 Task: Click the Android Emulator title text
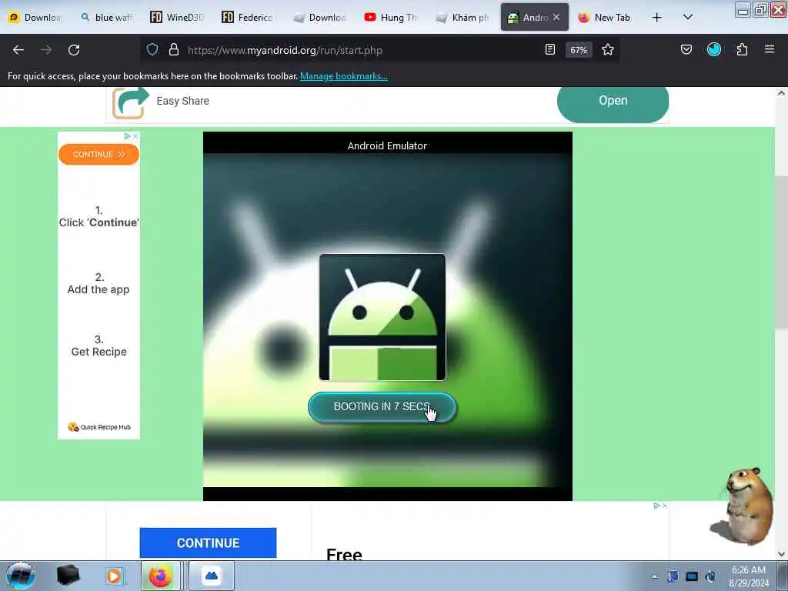388,145
